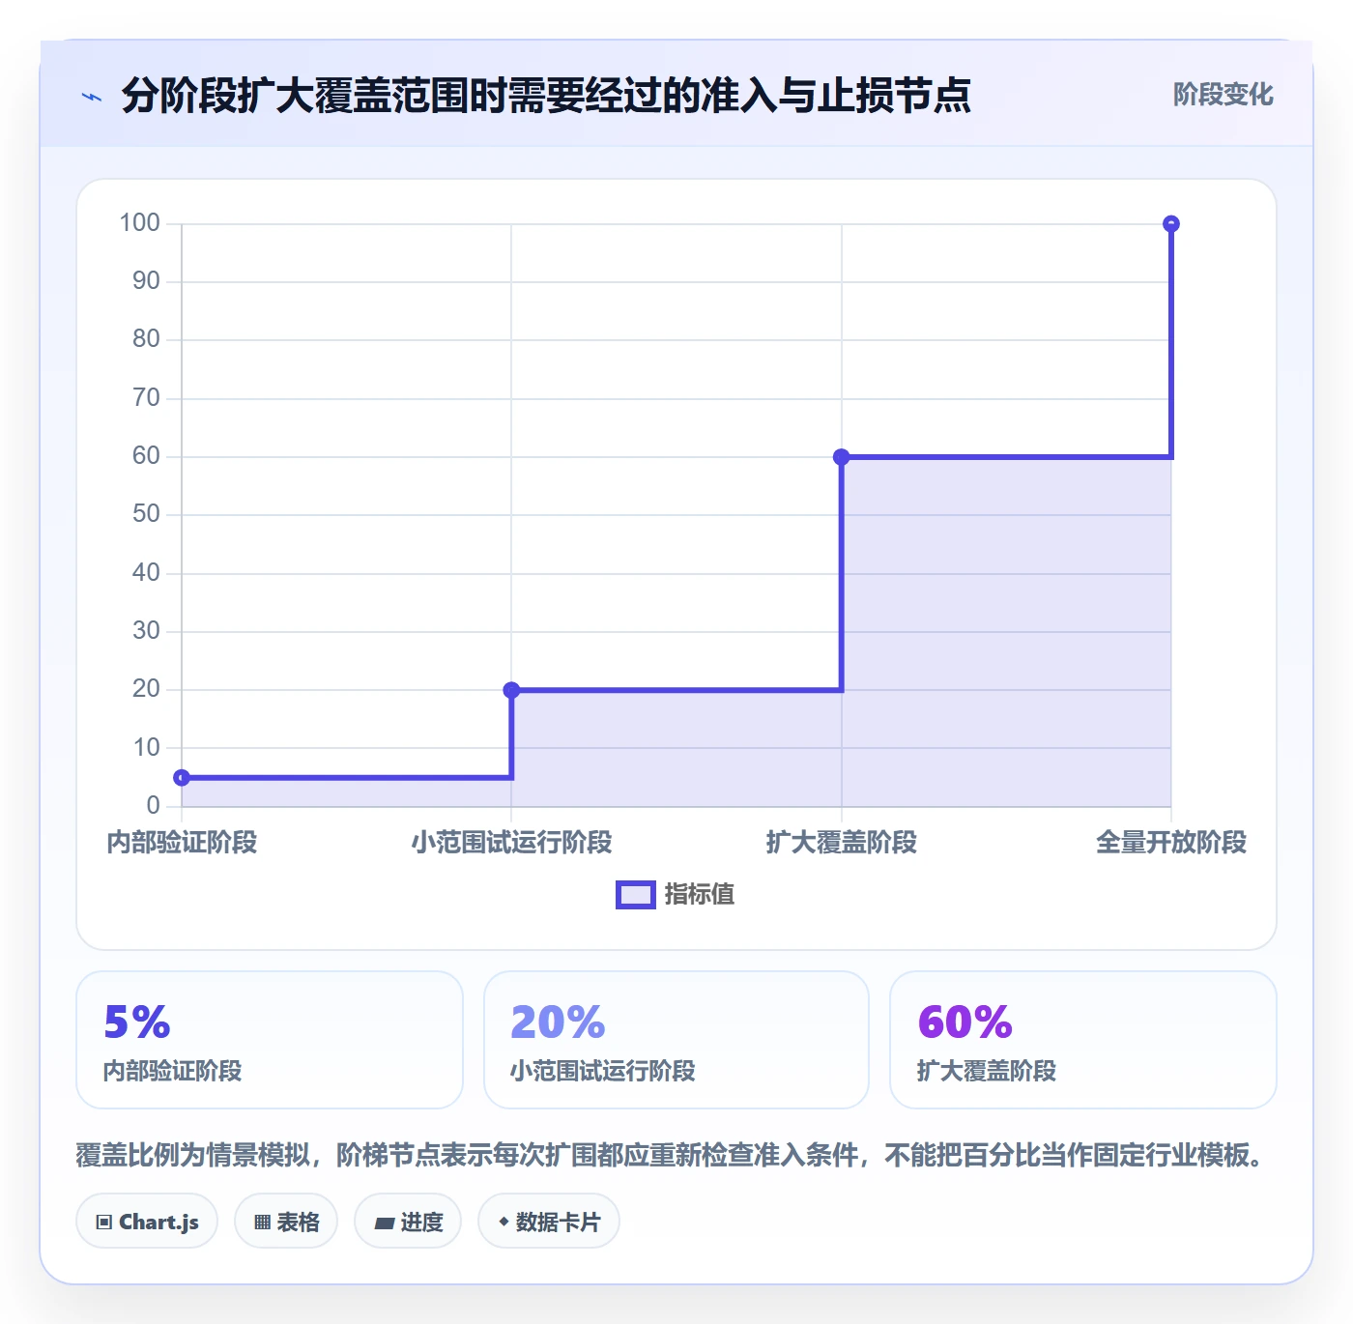Open the 60% 扩大覆盖阶段 data card
The width and height of the screenshot is (1353, 1324).
(x=1083, y=1040)
